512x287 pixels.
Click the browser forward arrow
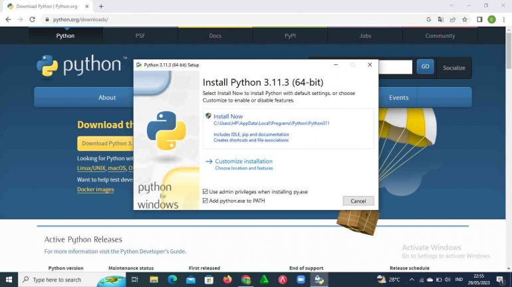20,19
